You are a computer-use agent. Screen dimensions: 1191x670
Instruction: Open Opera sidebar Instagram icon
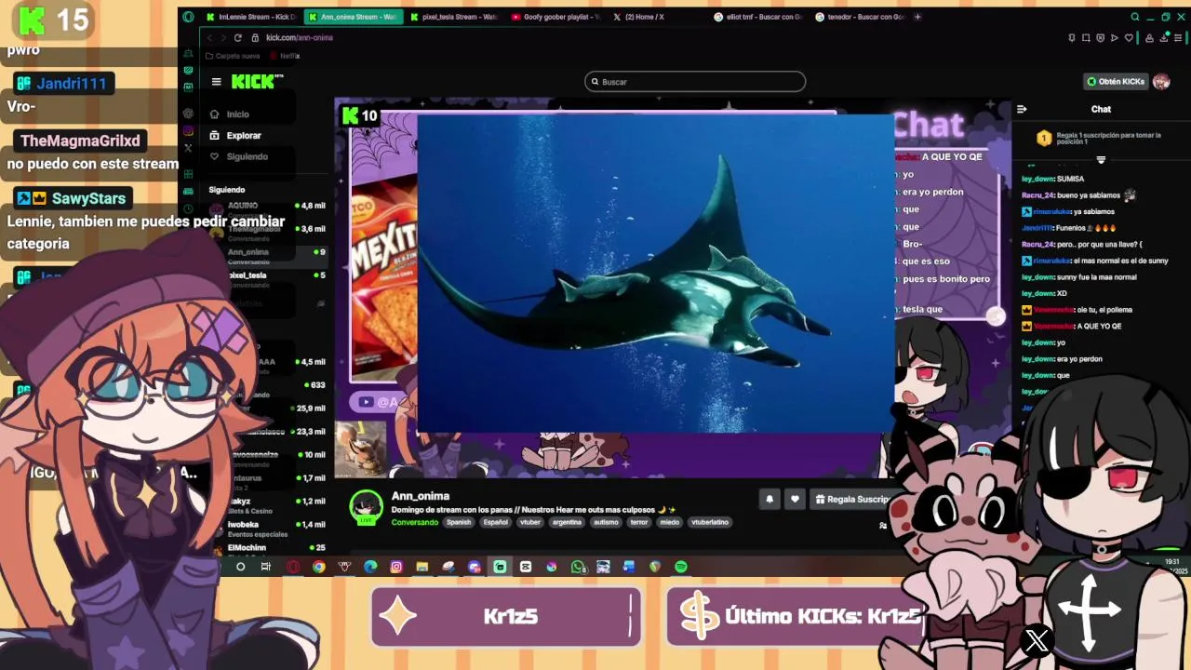coord(188,130)
